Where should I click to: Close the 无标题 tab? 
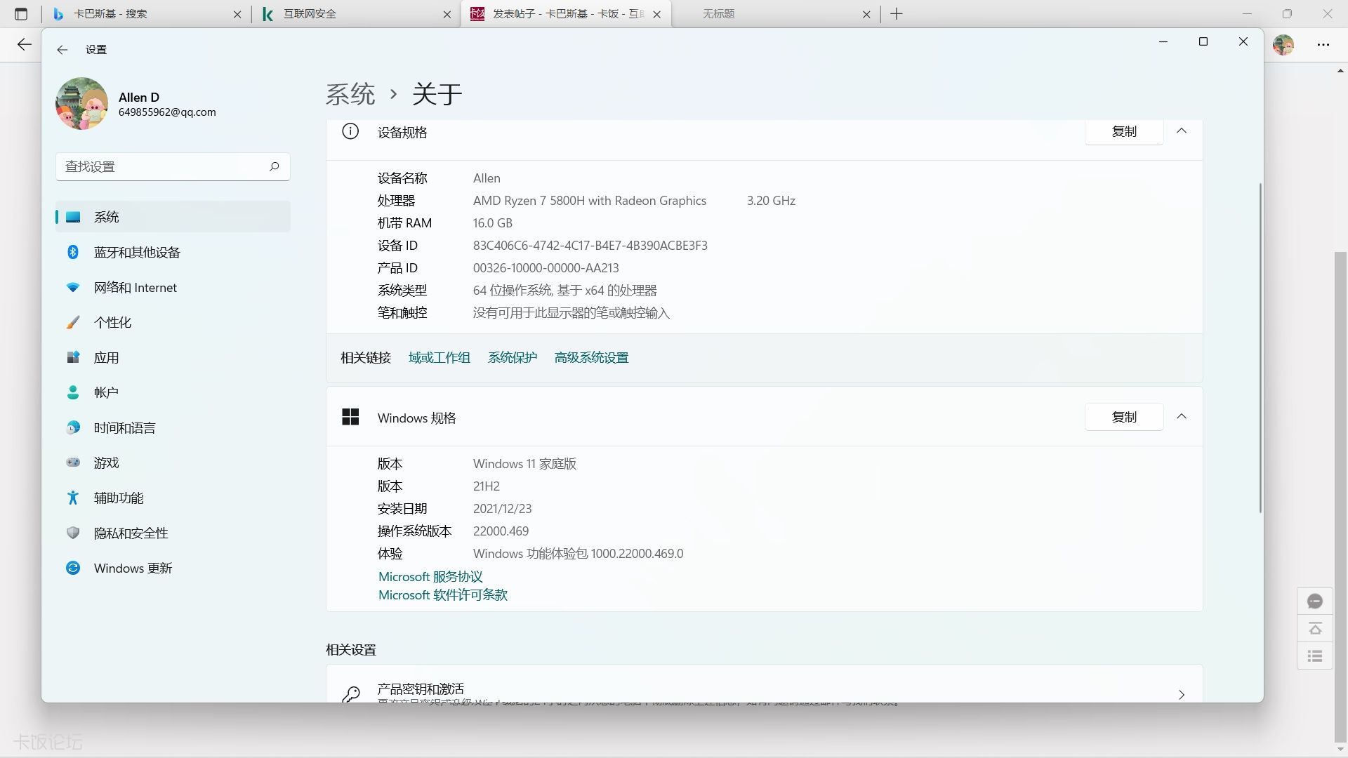[x=866, y=14]
